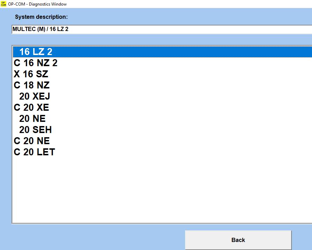Focus the System description field showing MULTEC
The image size is (312, 250).
click(x=162, y=29)
